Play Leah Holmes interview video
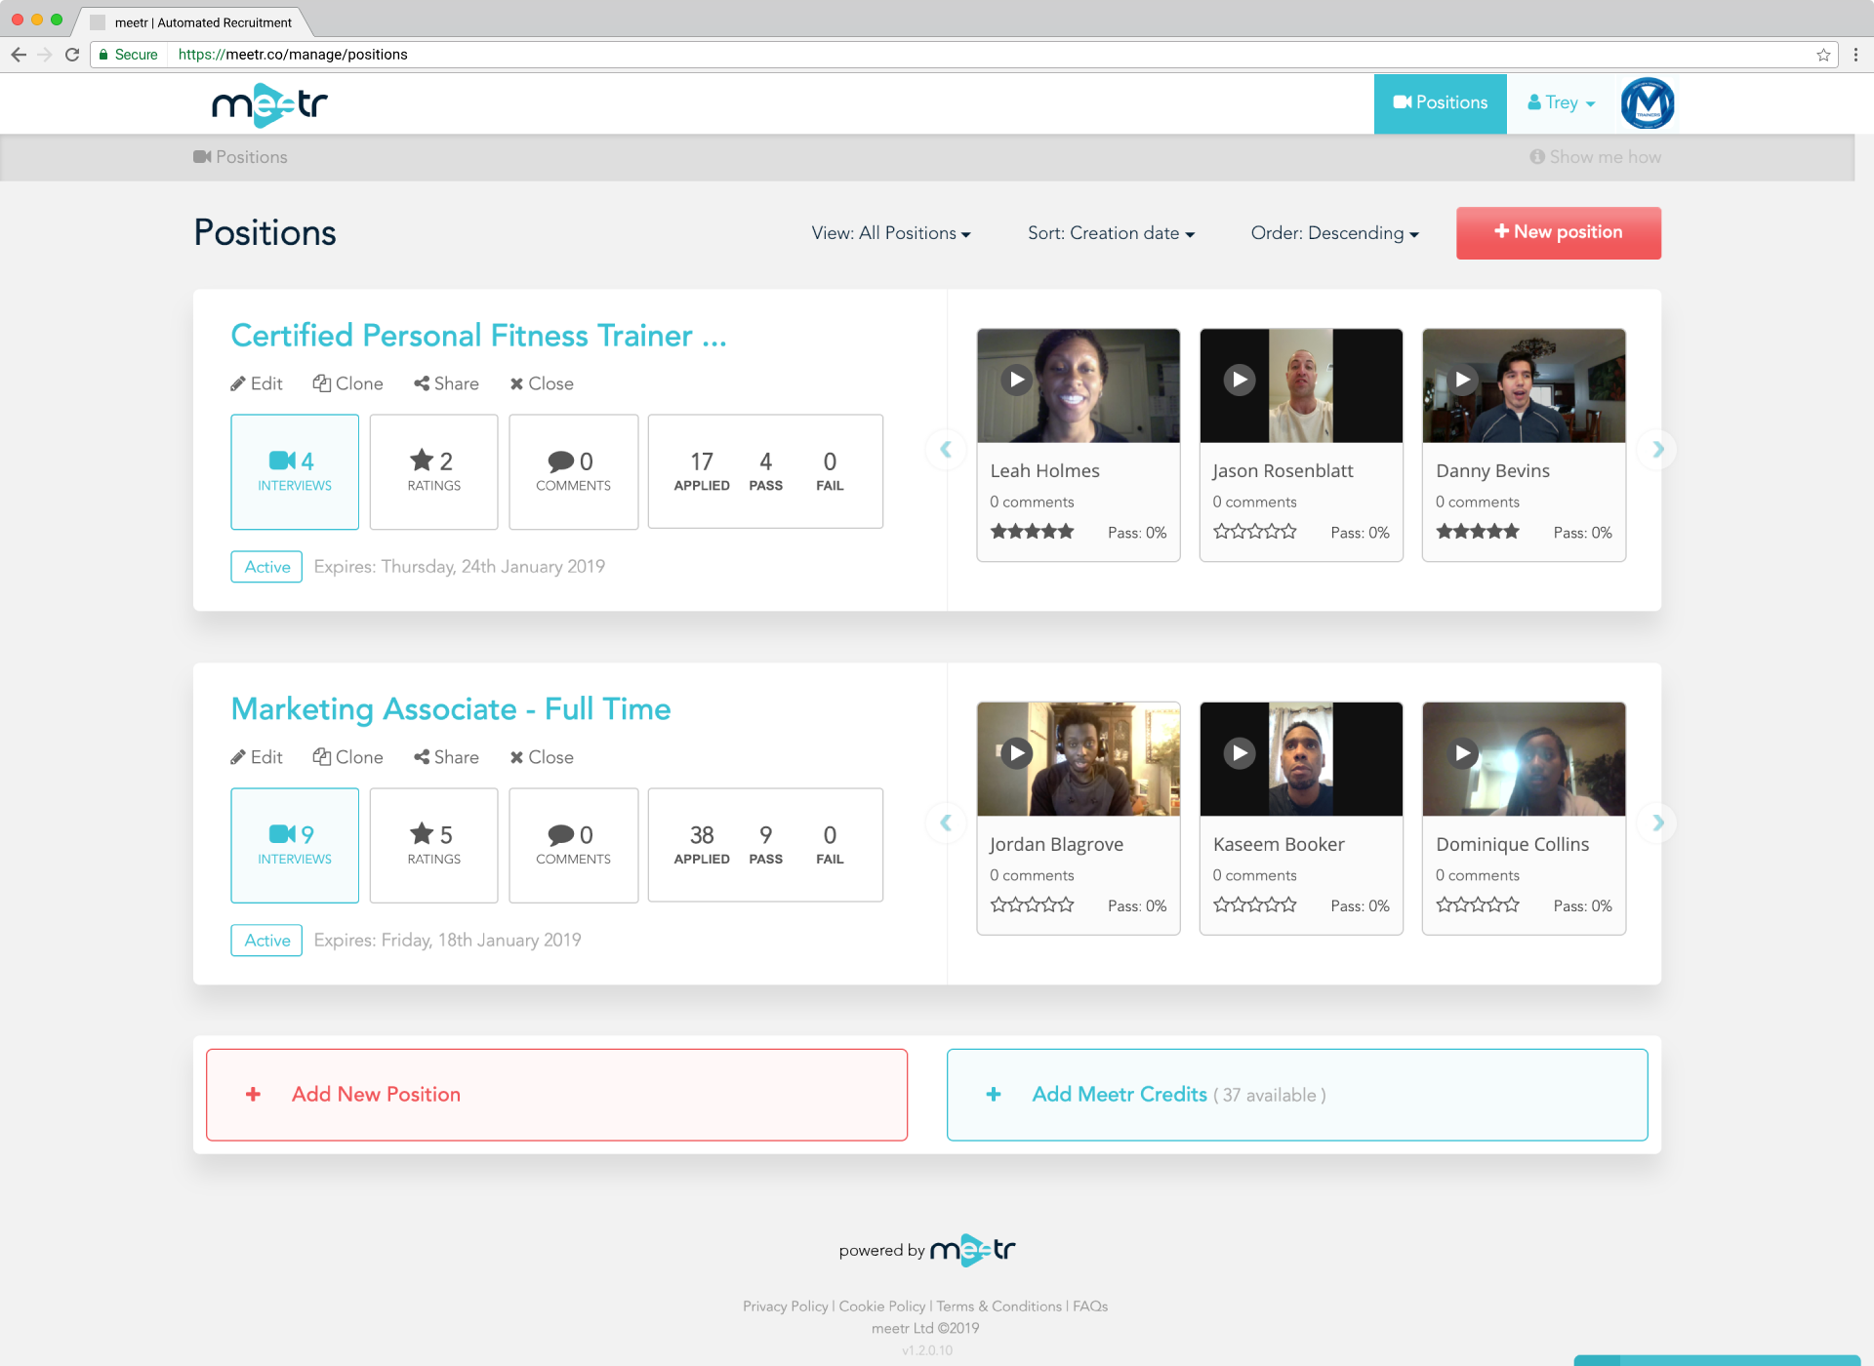 (1017, 380)
